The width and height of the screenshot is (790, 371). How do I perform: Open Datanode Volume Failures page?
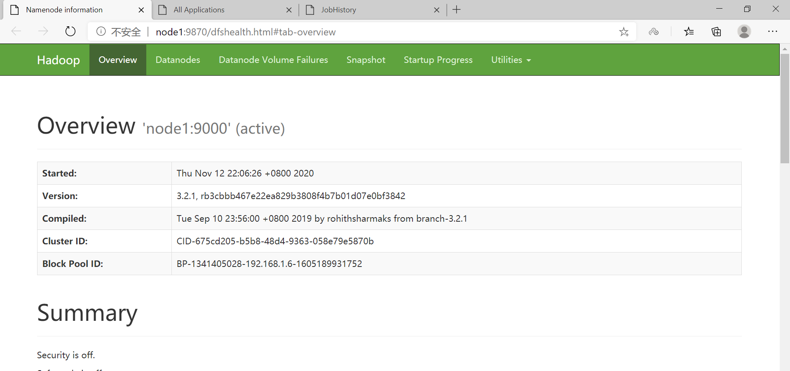point(273,60)
